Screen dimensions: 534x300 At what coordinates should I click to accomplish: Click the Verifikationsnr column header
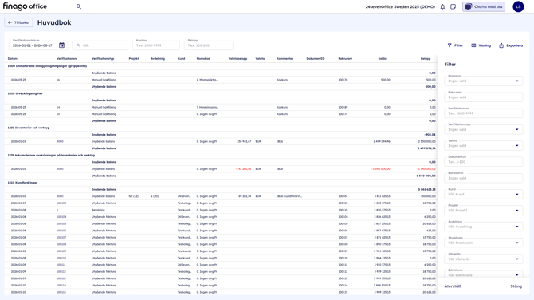[67, 58]
